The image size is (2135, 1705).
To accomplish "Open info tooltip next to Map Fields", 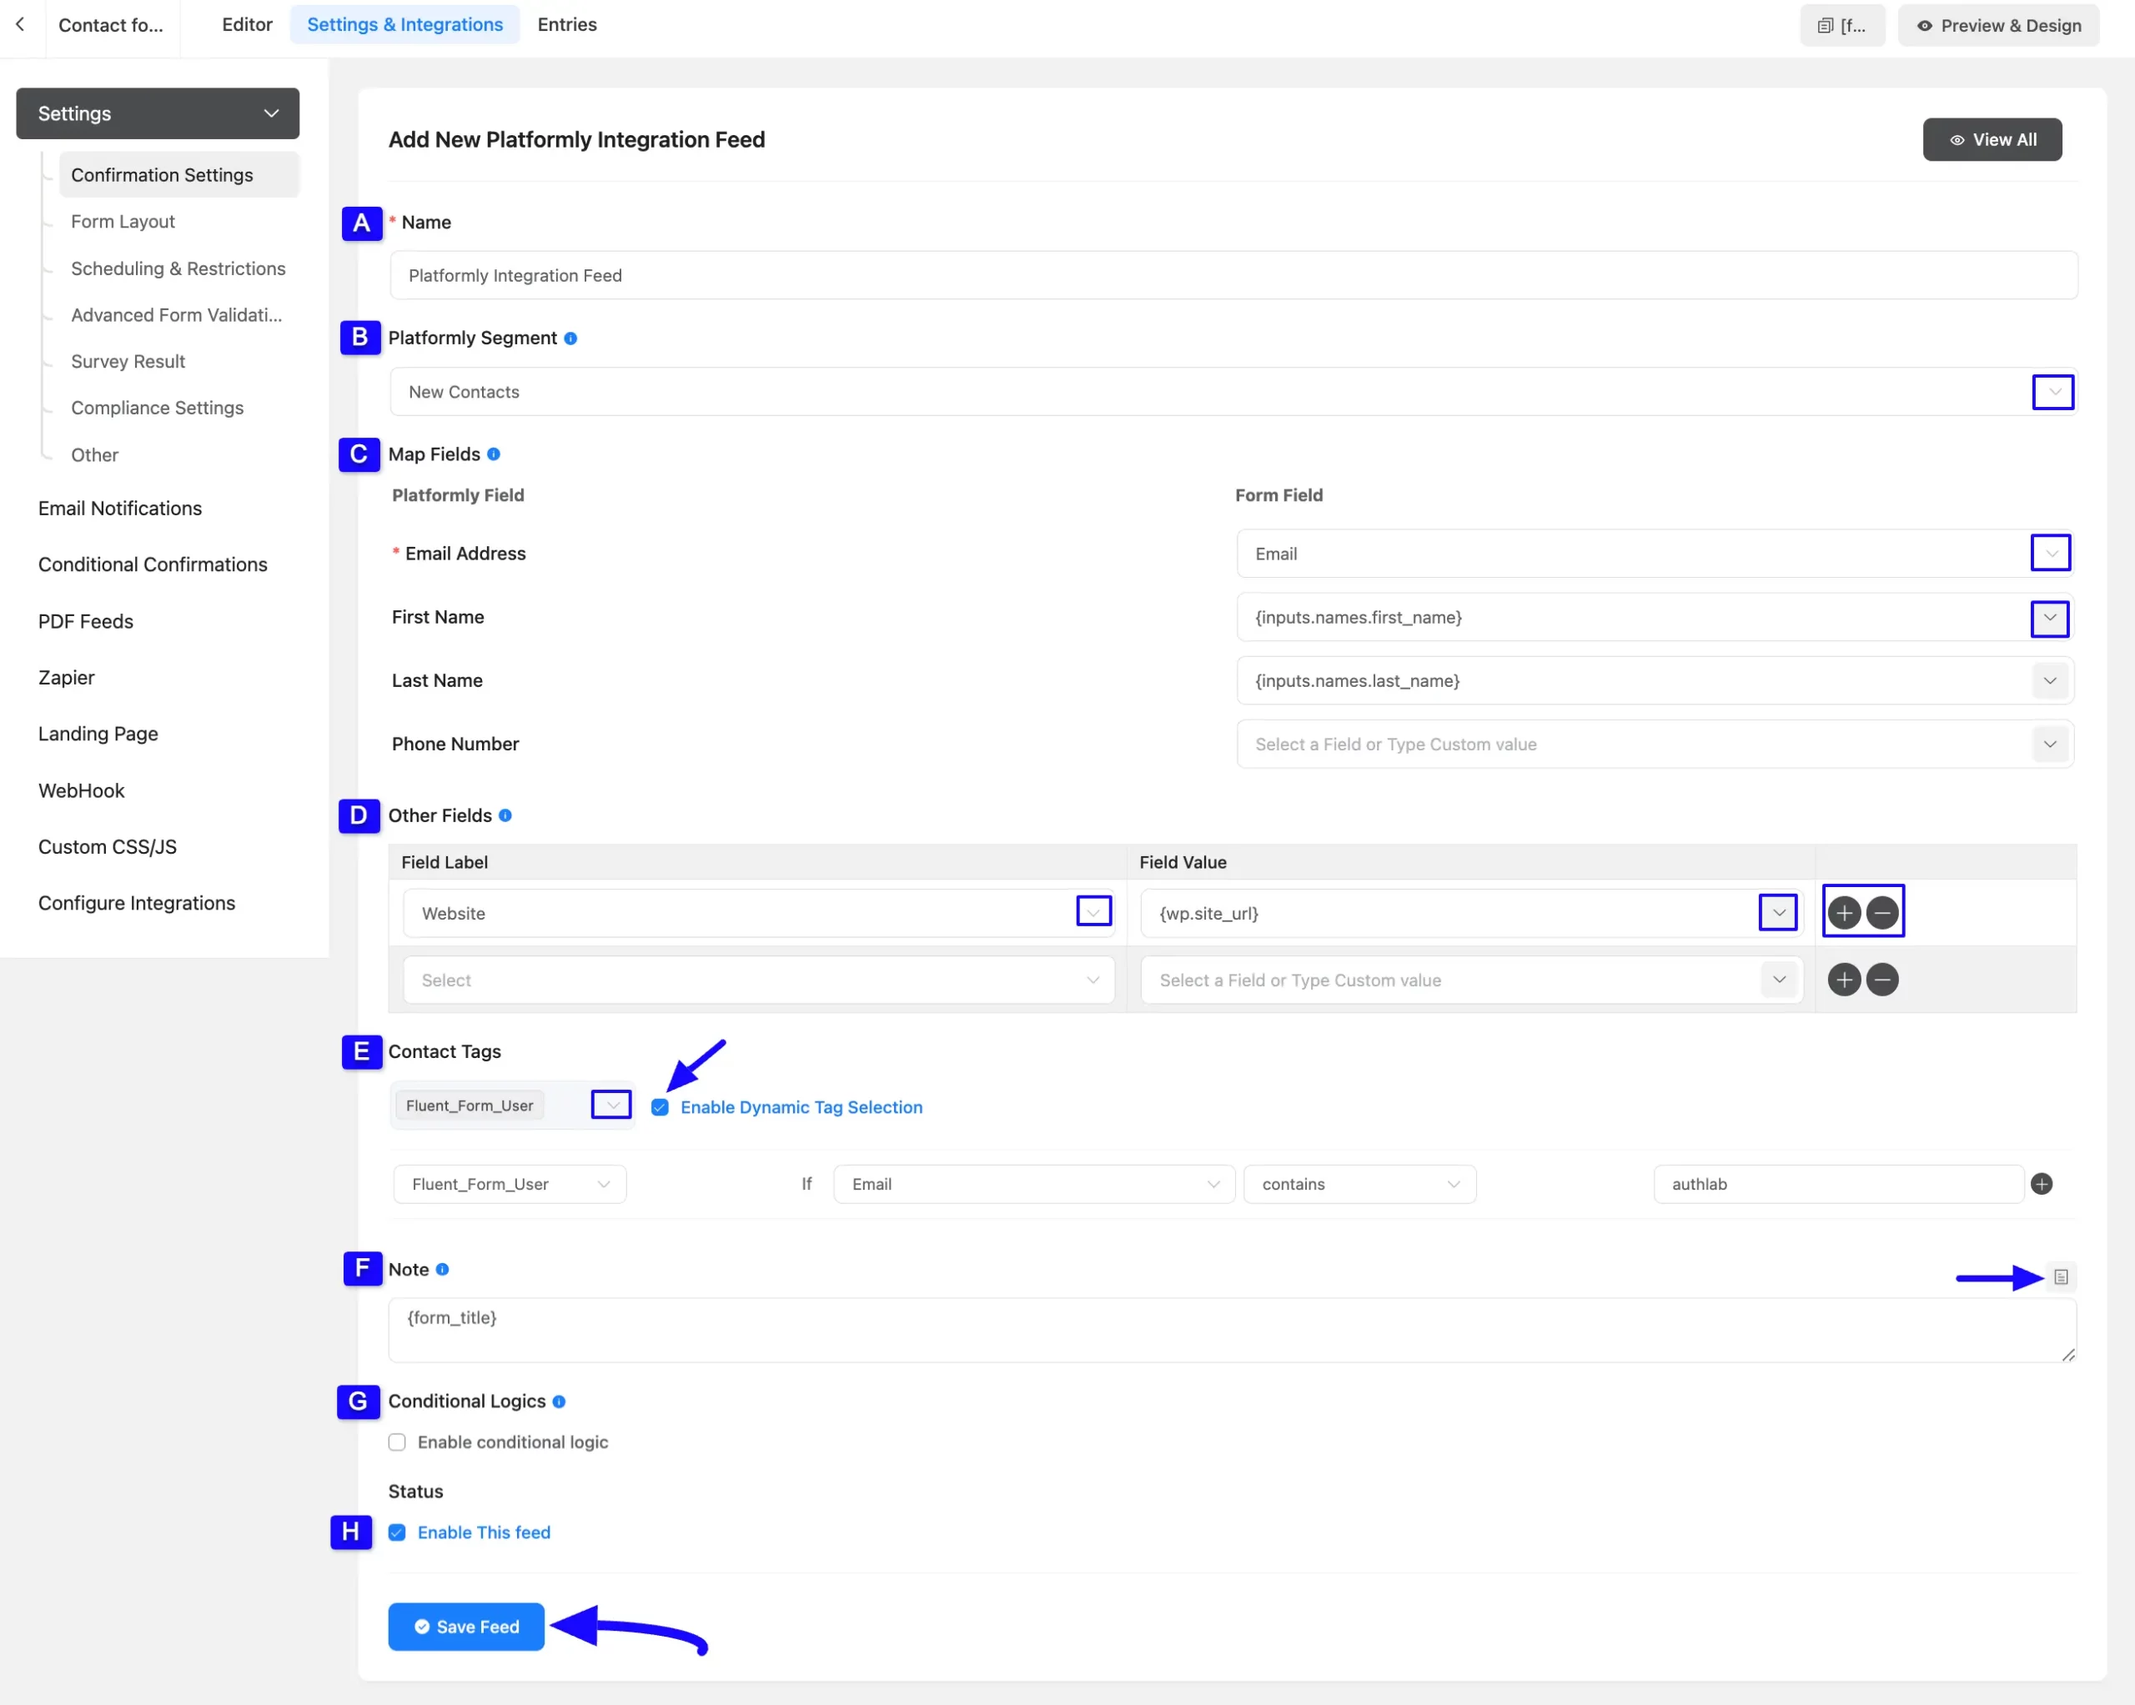I will coord(493,454).
